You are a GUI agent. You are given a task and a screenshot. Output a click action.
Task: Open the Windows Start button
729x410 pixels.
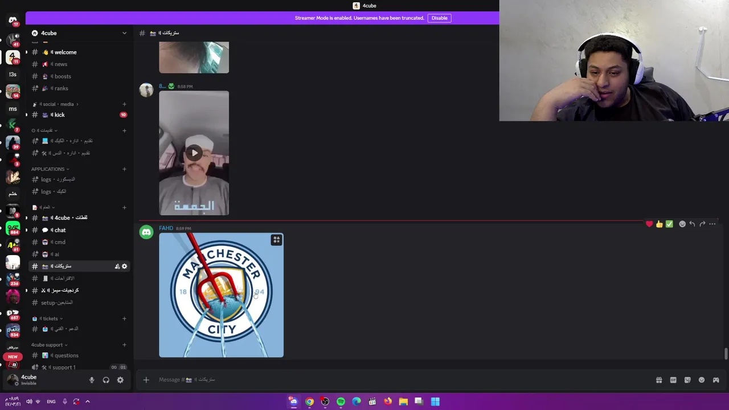click(435, 401)
